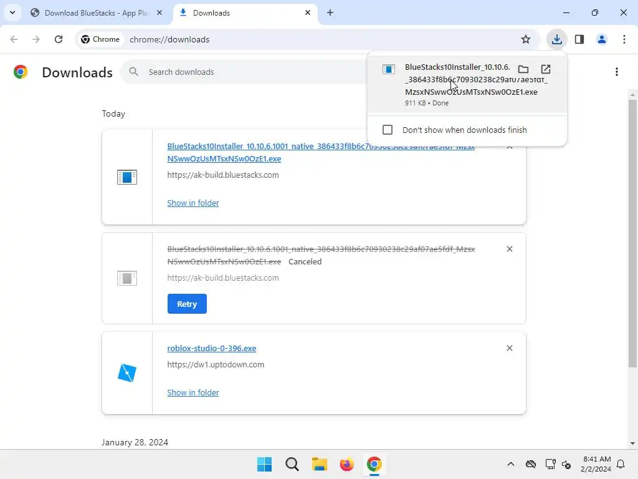
Task: Toggle the downloads toolbar bubble icon
Action: (x=556, y=39)
